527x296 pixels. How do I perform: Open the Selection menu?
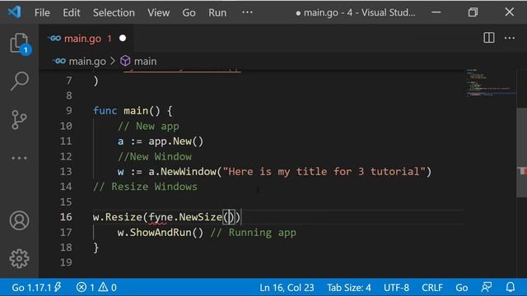click(114, 13)
